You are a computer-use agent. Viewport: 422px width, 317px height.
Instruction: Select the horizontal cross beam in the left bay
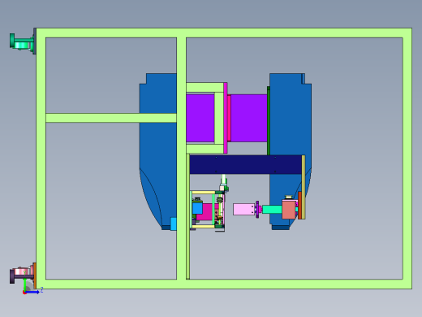111,118
